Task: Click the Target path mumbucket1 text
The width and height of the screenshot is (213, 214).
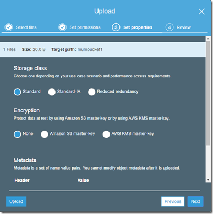Action: pos(77,49)
